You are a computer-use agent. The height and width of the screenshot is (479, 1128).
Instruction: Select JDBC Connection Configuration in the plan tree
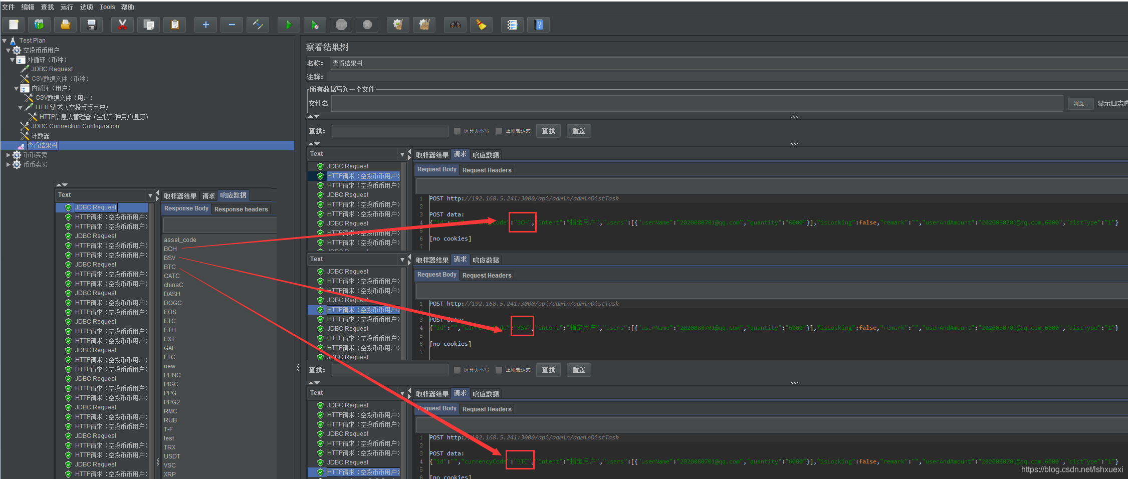pyautogui.click(x=75, y=126)
